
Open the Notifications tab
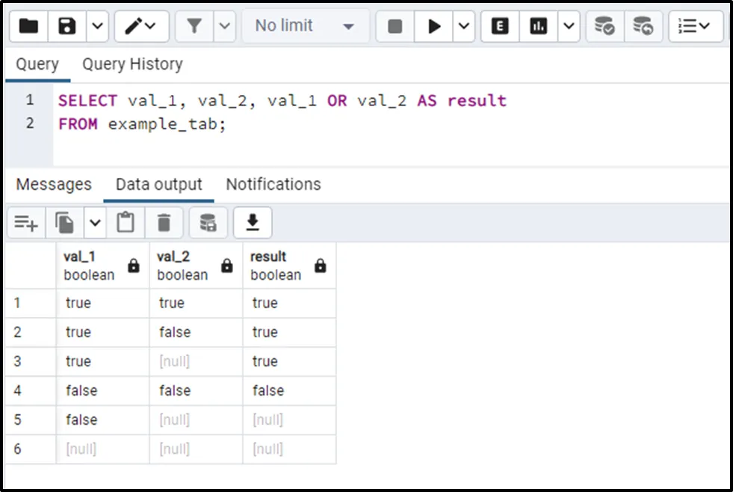point(273,185)
